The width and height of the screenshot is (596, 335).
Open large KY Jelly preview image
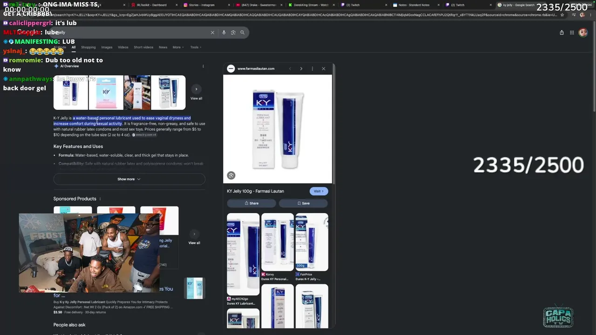[x=278, y=129]
